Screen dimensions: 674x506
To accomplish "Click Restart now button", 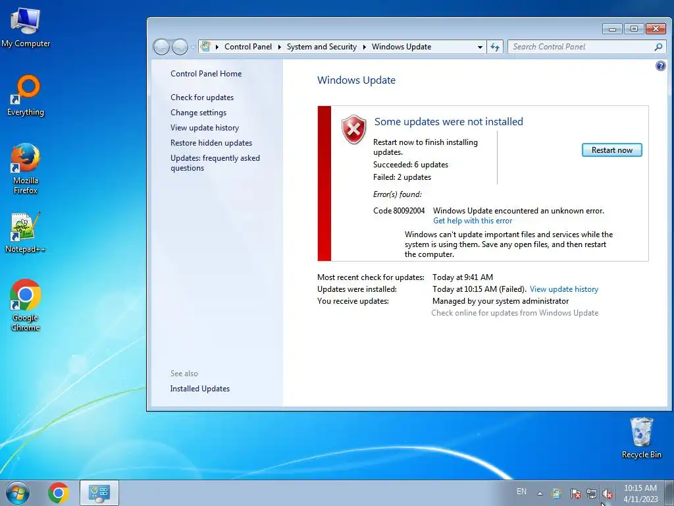I will 611,150.
